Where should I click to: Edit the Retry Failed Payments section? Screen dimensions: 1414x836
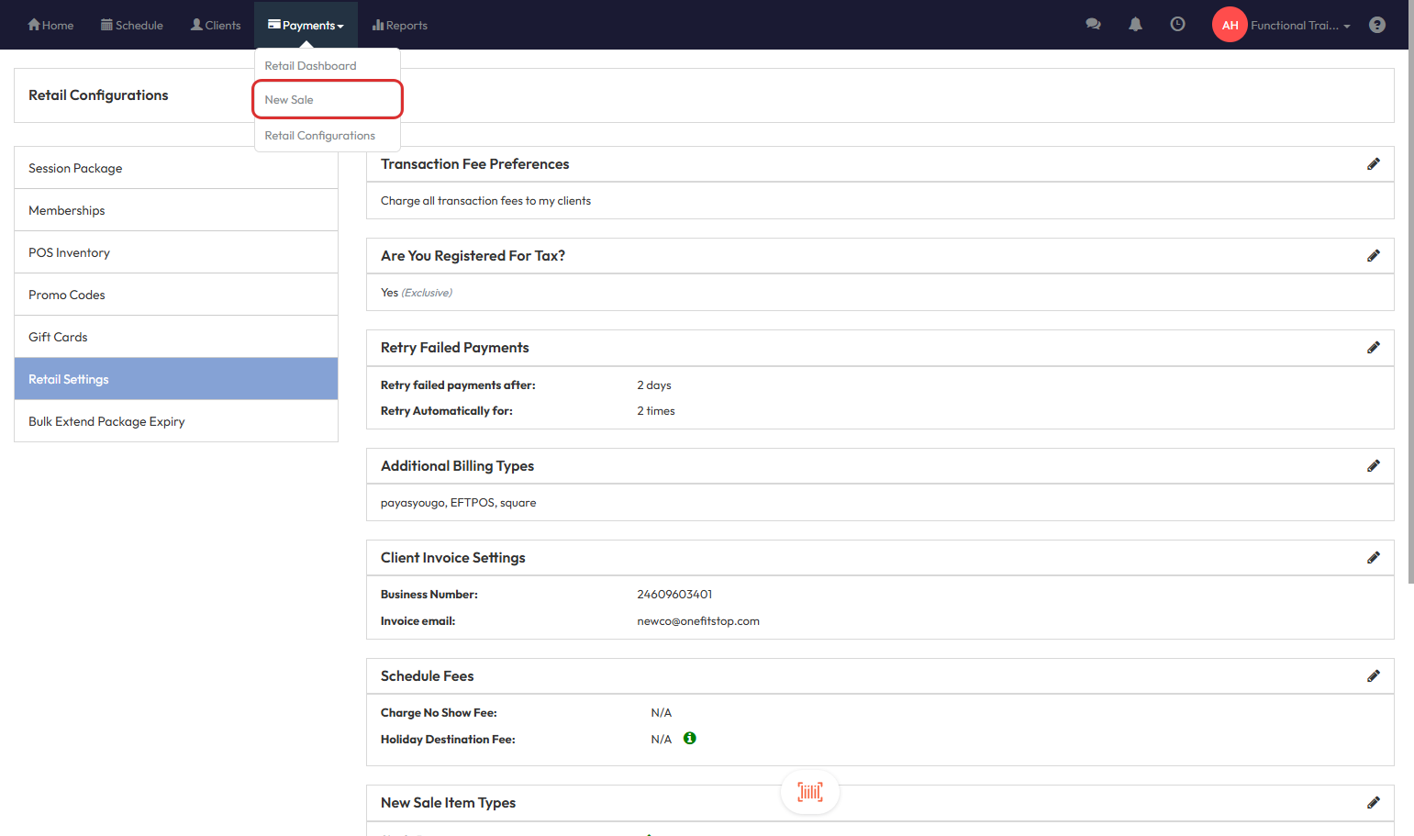click(x=1373, y=348)
